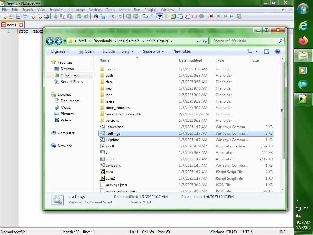The image size is (313, 235).
Task: Open the Replace toolbar icon in Notepad++
Action: point(103,17)
